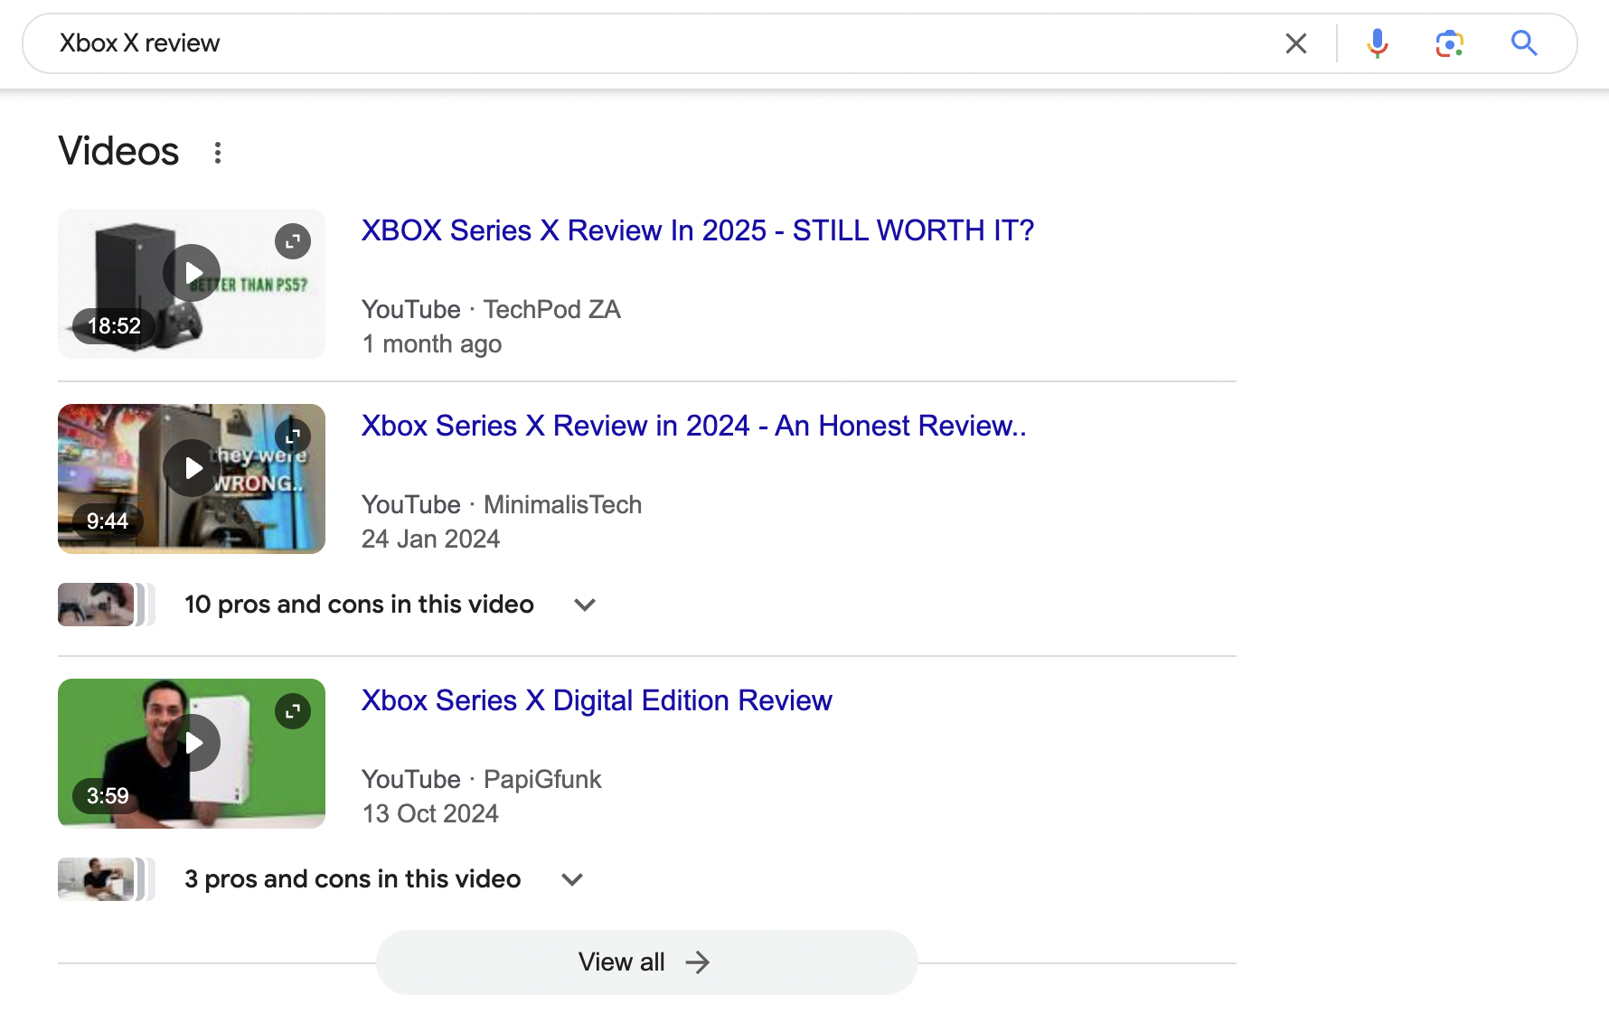Expand preview icon on the 9:44 video thumbnail

tap(293, 436)
